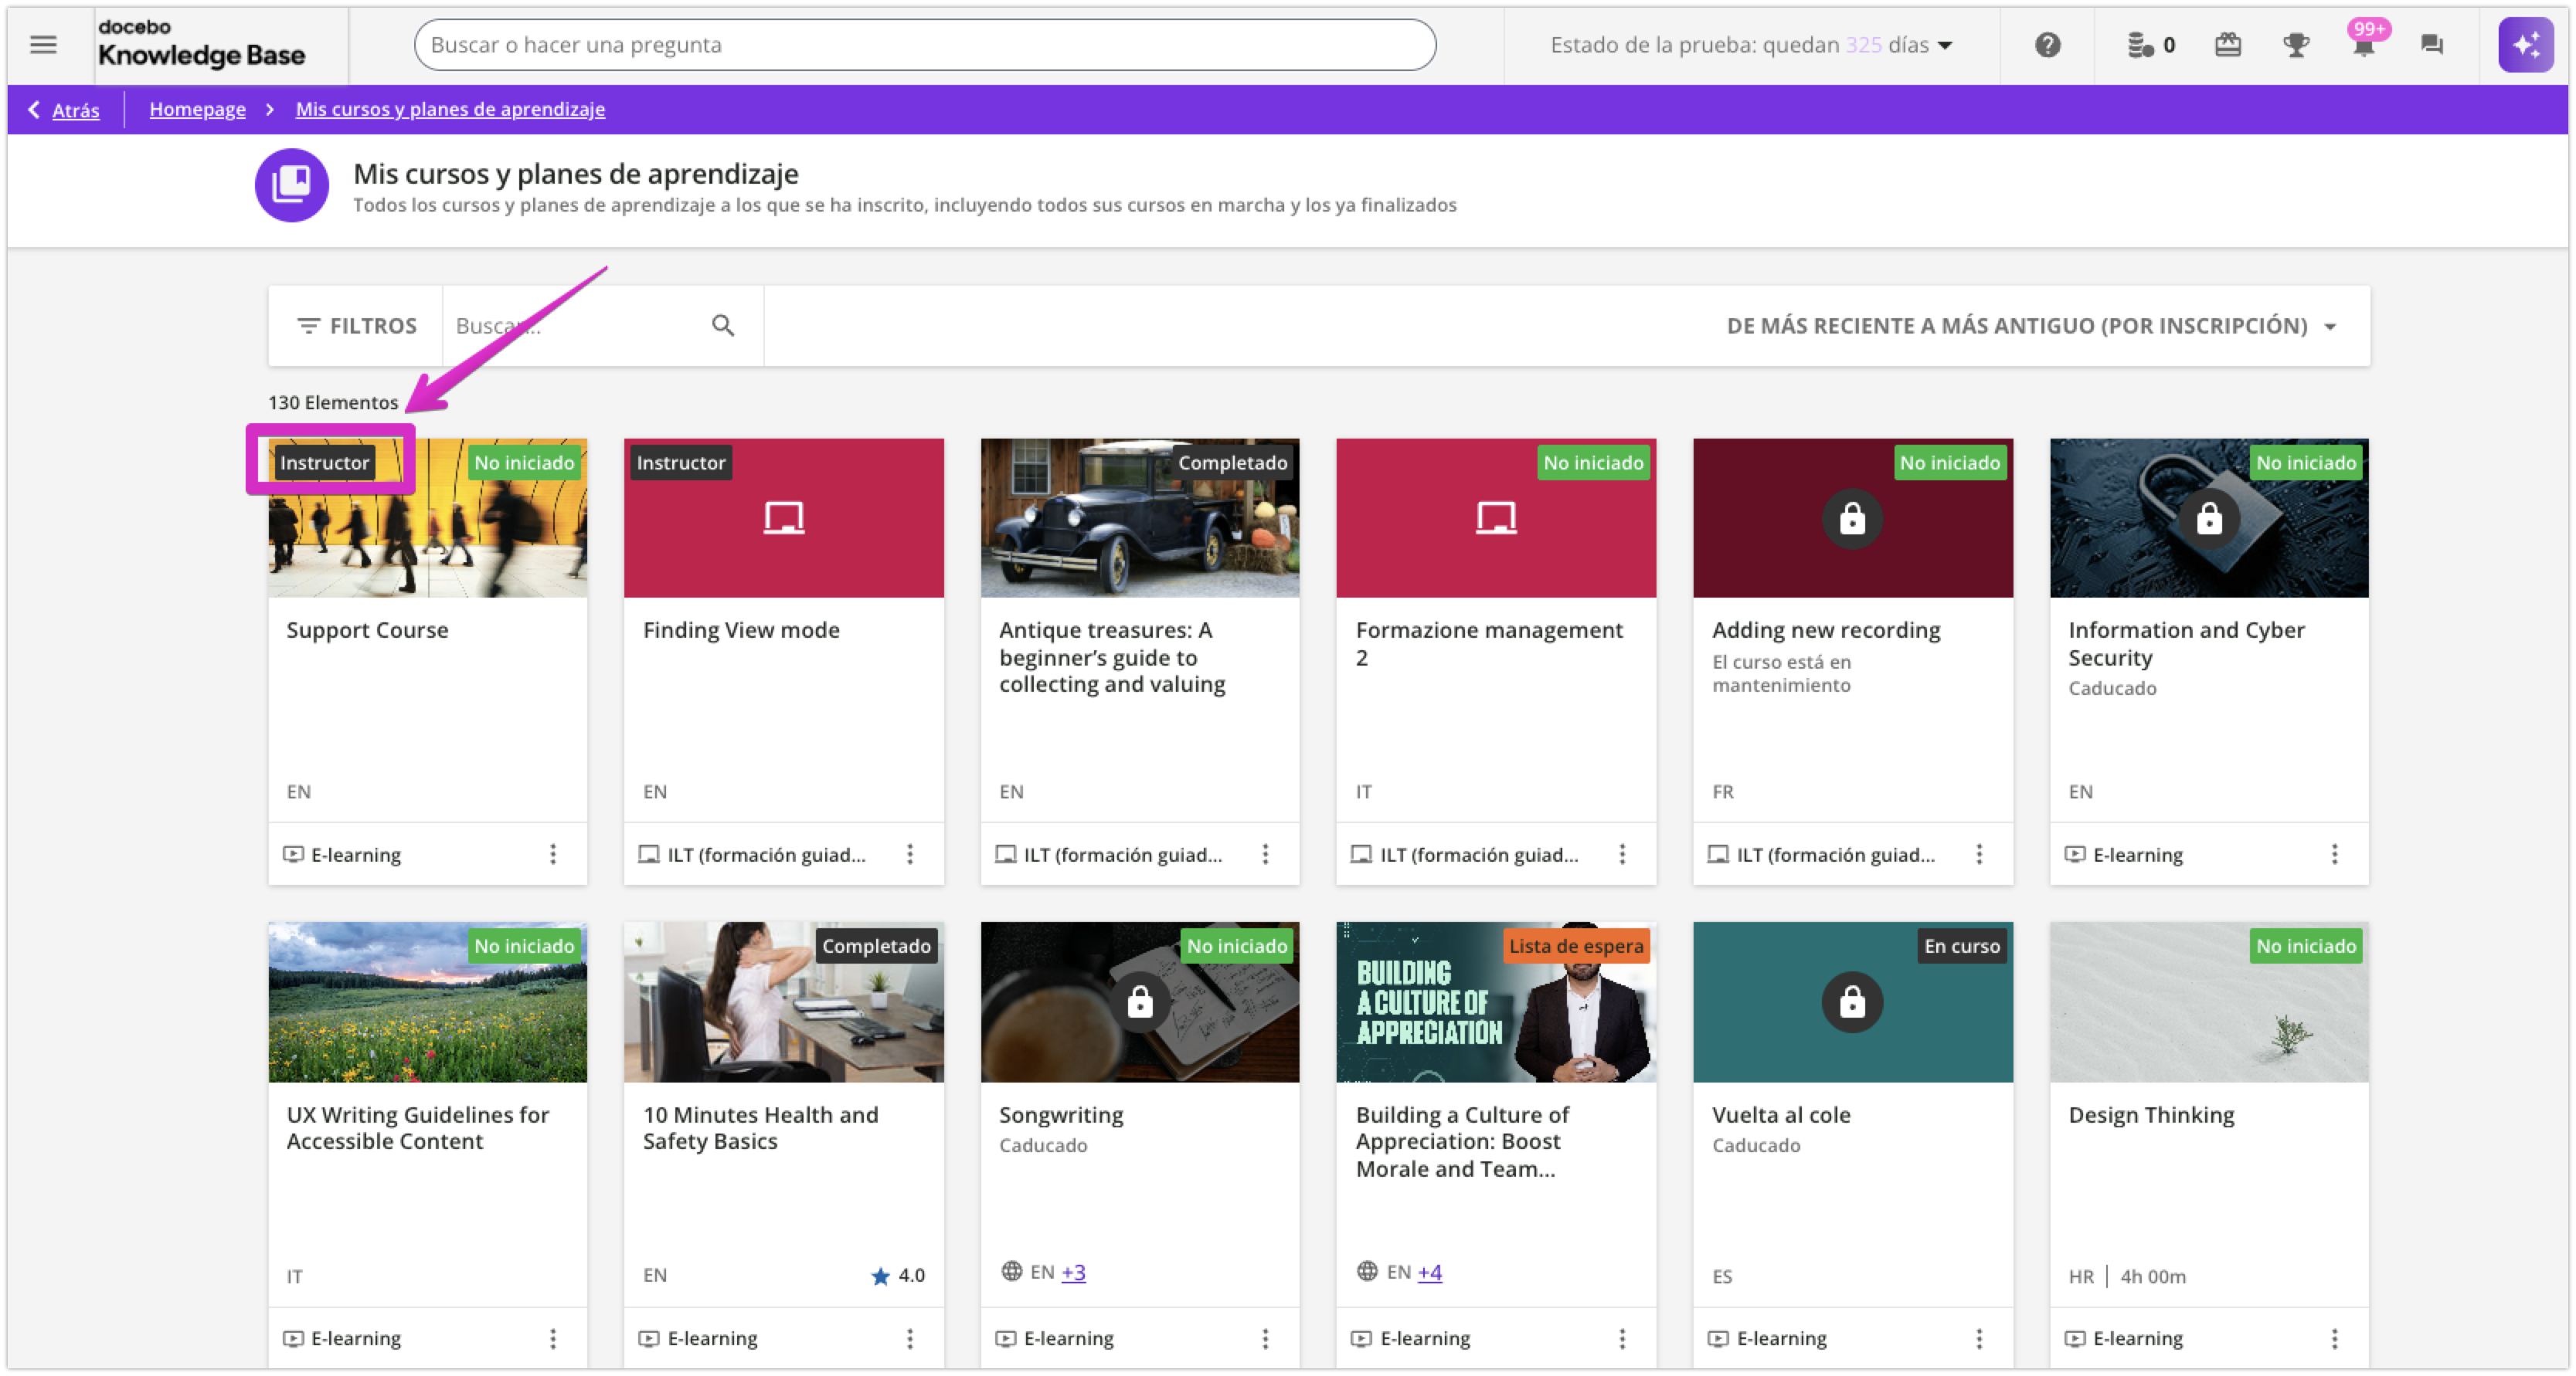Viewport: 2576px width, 1376px height.
Task: Navigate to Homepage breadcrumb
Action: click(197, 109)
